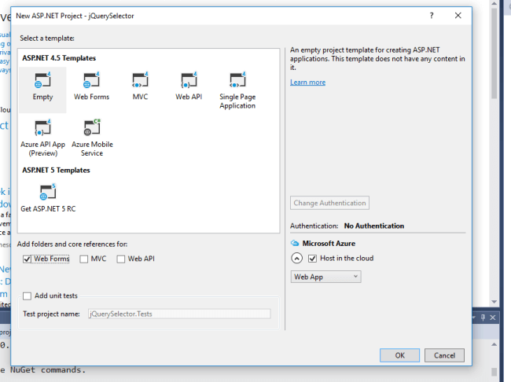Pick the Azure Mobile Service template
The height and width of the screenshot is (382, 511).
pos(92,138)
